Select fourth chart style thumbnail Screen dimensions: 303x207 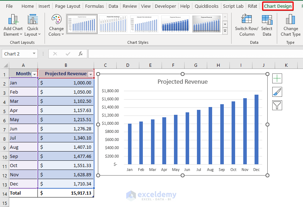point(175,24)
